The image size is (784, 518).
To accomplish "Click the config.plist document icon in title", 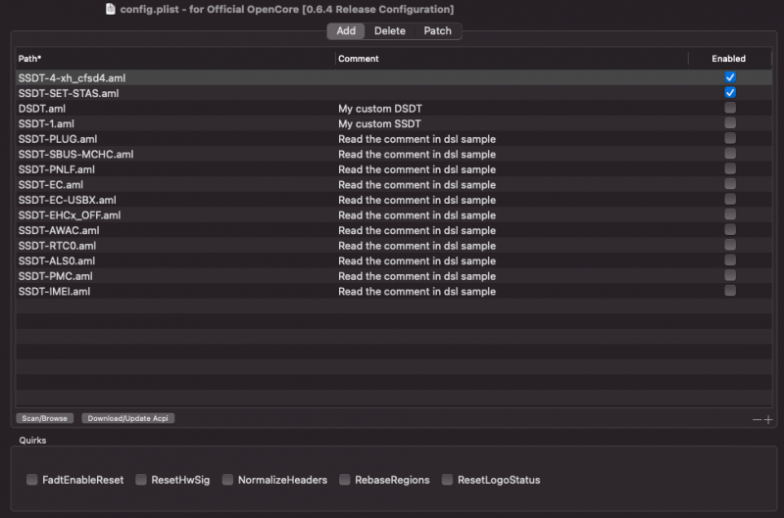I will [111, 9].
